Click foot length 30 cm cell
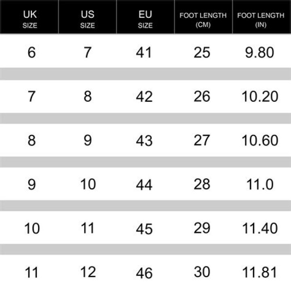The height and width of the screenshot is (290, 291). coord(202,272)
